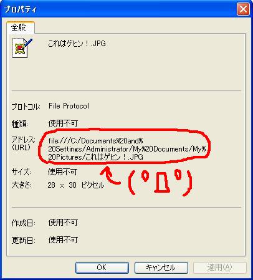This screenshot has height=280, width=253.
Task: Click the サイズ value 使用不可
Action: tap(62, 172)
